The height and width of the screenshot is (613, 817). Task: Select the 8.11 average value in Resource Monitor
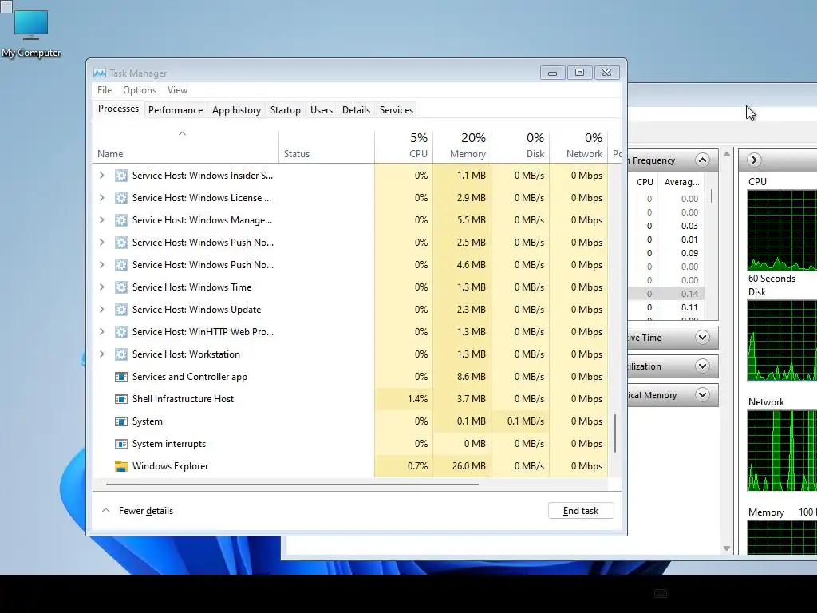(689, 307)
